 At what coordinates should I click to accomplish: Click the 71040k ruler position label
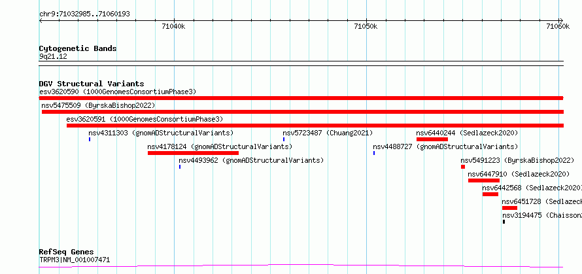tap(174, 26)
